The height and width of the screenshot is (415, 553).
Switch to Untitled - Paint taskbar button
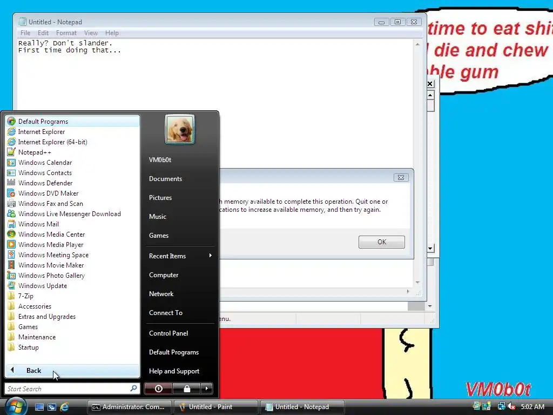click(215, 407)
